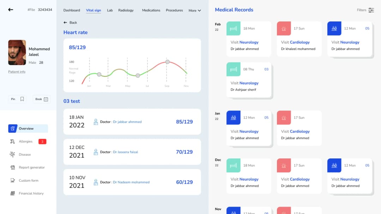The image size is (381, 214).
Task: Click the 08 Thu bed icon
Action: (233, 69)
